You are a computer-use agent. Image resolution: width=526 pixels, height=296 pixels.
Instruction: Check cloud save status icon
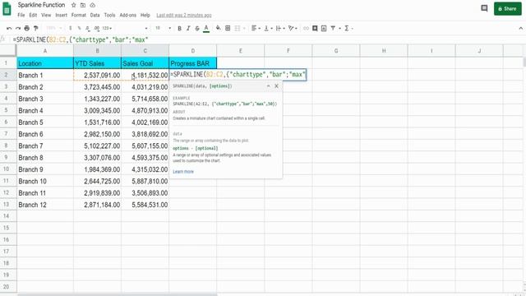(93, 5)
